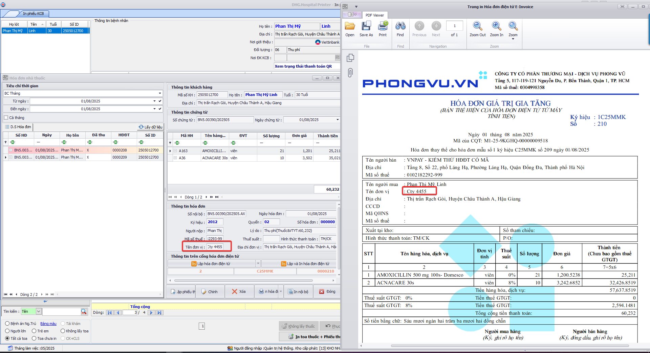Print the e-invoice from PDF Viewer
650x353 pixels.
pyautogui.click(x=383, y=29)
